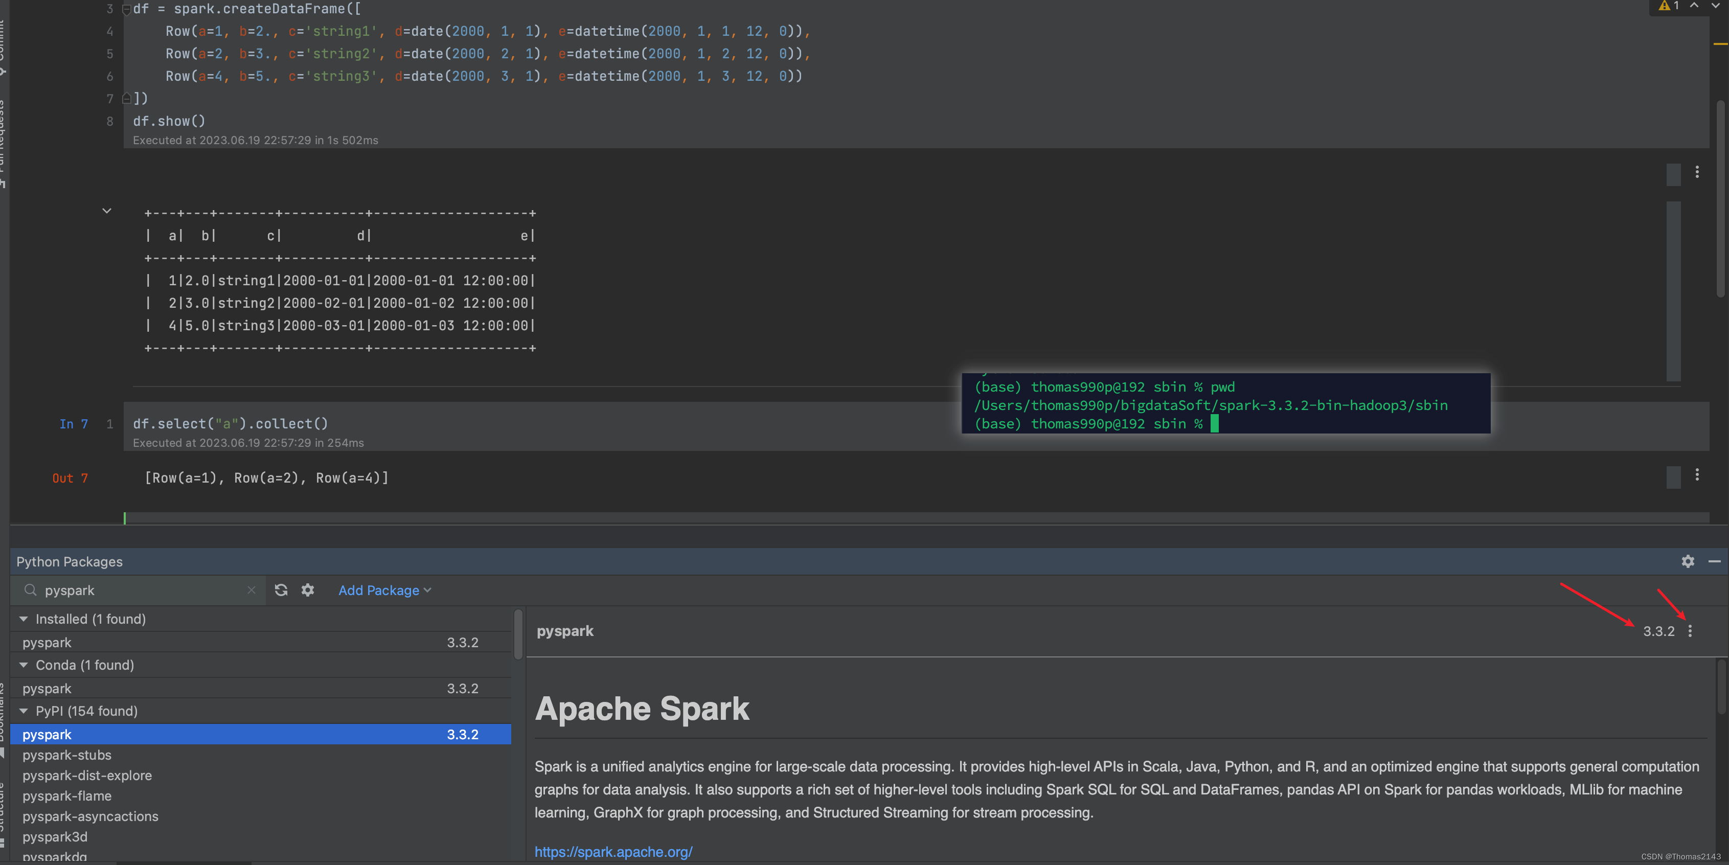Fold the createDataFrame code block

point(126,9)
